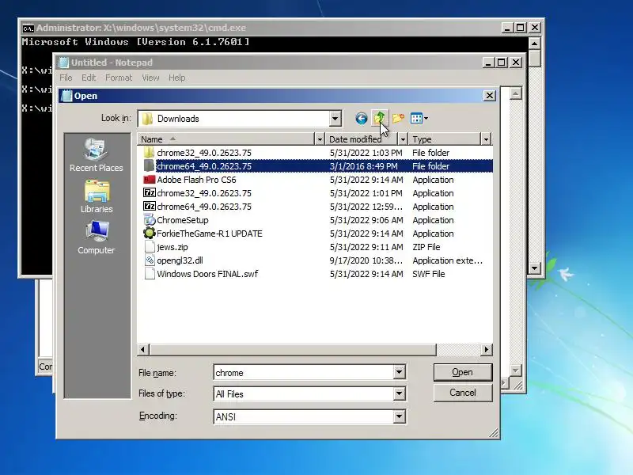Create a new folder in Downloads
The image size is (633, 475).
(398, 118)
